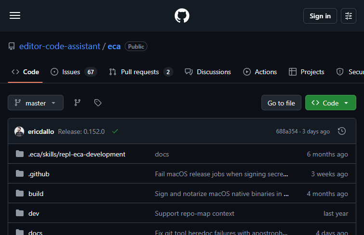
Task: Open Fail macOS release jobs commit message
Action: point(221,174)
